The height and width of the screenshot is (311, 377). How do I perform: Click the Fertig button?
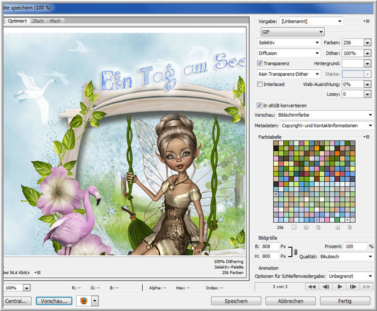[x=345, y=301]
